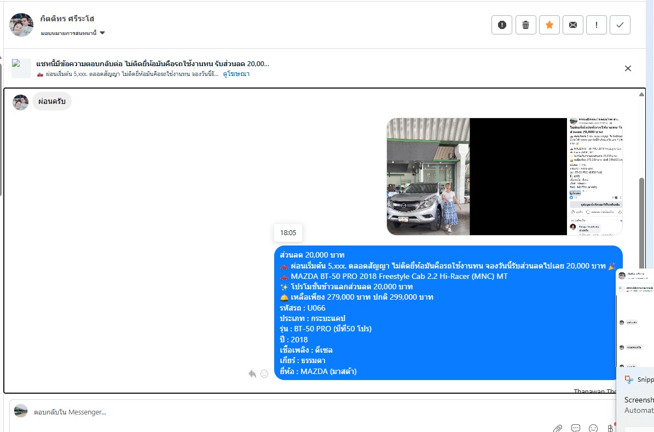Image resolution: width=654 pixels, height=432 pixels.
Task: Click sender avatar beside ผ่อนครับ message
Action: 20,102
